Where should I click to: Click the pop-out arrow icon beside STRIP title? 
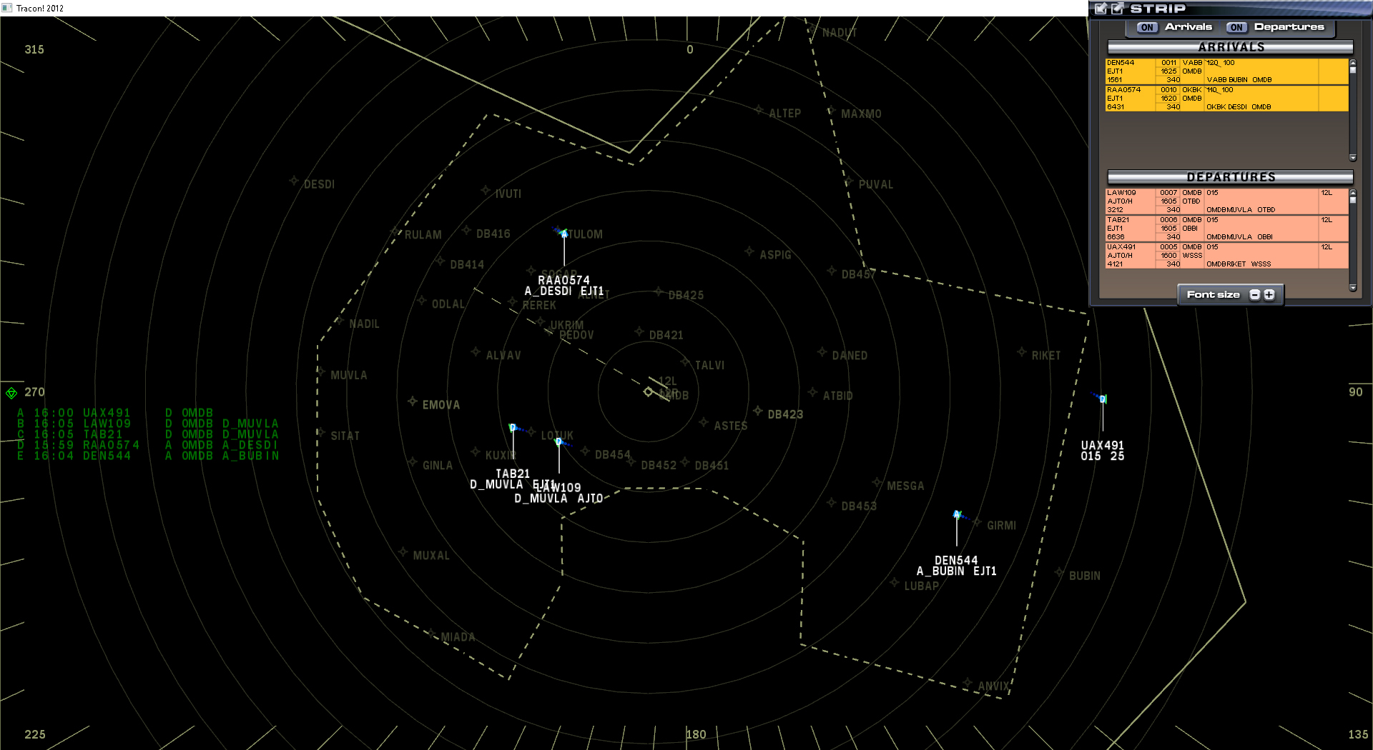click(1116, 9)
